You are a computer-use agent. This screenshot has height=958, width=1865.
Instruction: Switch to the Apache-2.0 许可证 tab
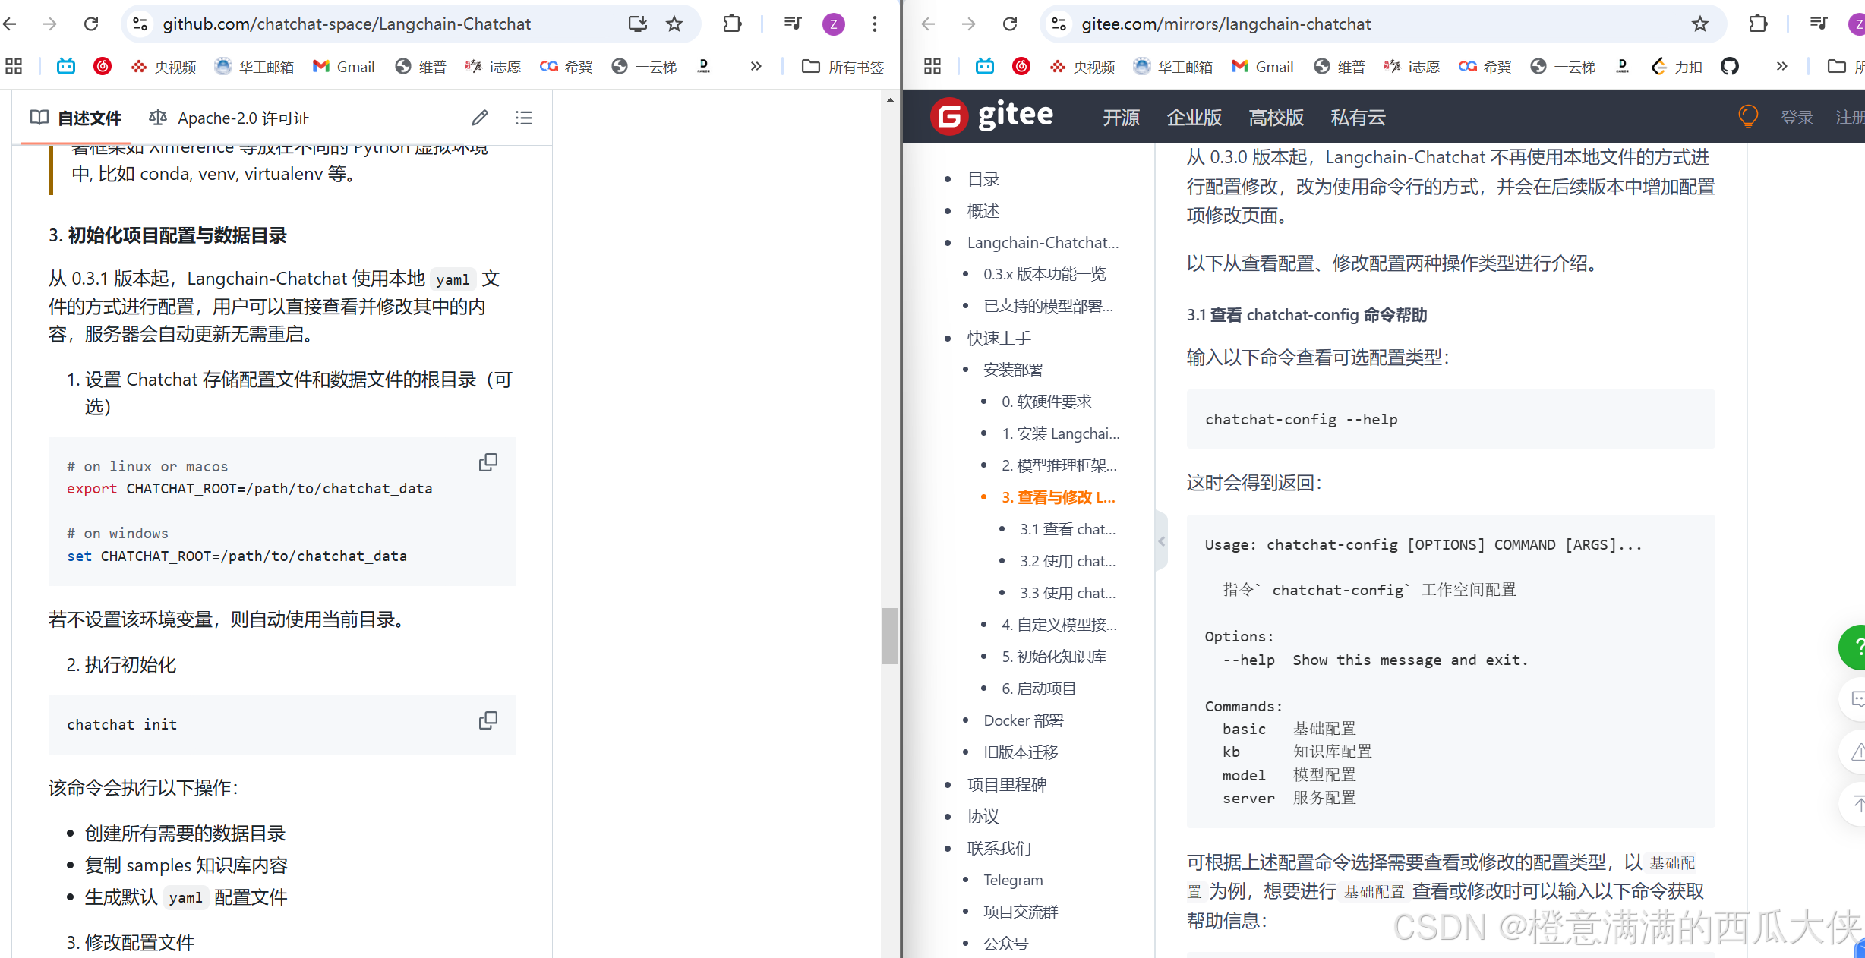point(229,118)
